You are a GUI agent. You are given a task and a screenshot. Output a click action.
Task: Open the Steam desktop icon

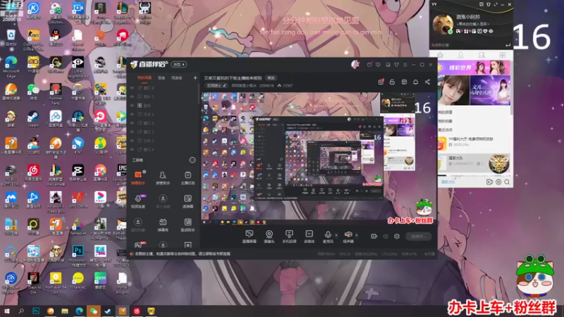[33, 118]
